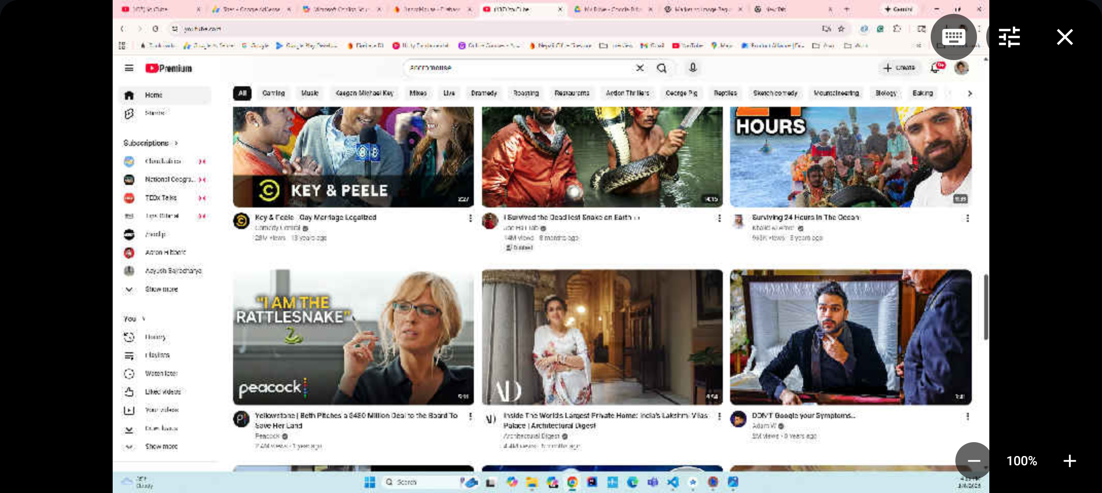Expand Show more under the You section

click(x=161, y=447)
